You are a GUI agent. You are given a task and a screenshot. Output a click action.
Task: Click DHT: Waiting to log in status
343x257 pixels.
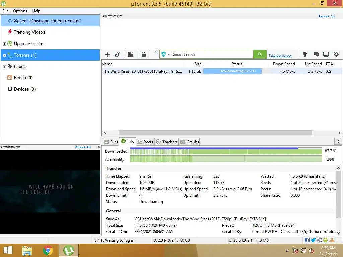[115, 240]
